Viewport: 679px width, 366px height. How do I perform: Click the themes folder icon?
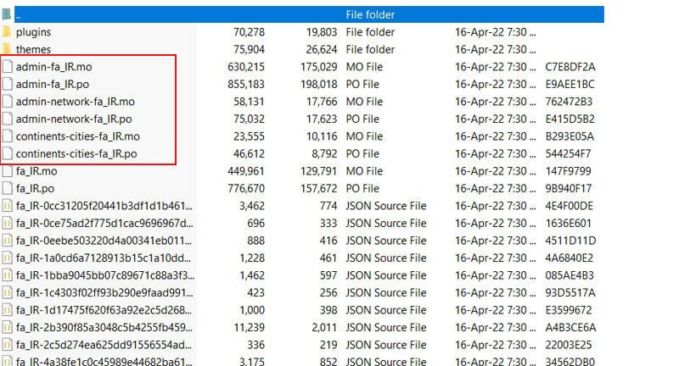coord(8,49)
